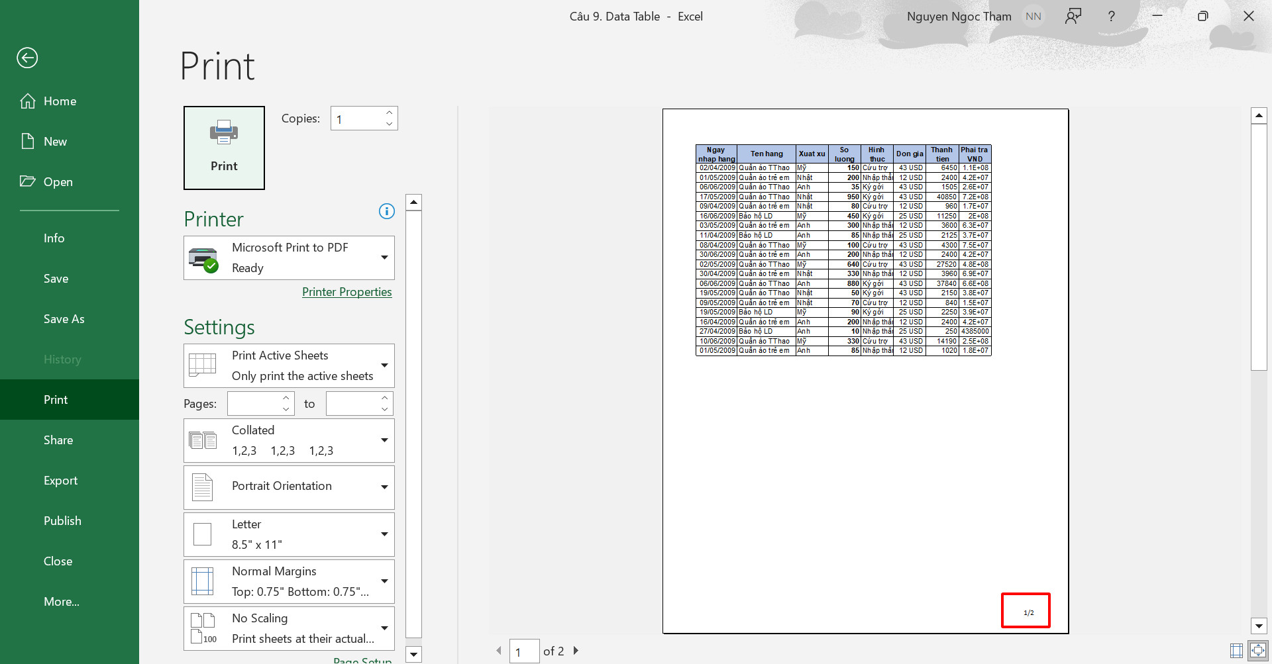Click the feedback person icon in title bar

[1073, 17]
